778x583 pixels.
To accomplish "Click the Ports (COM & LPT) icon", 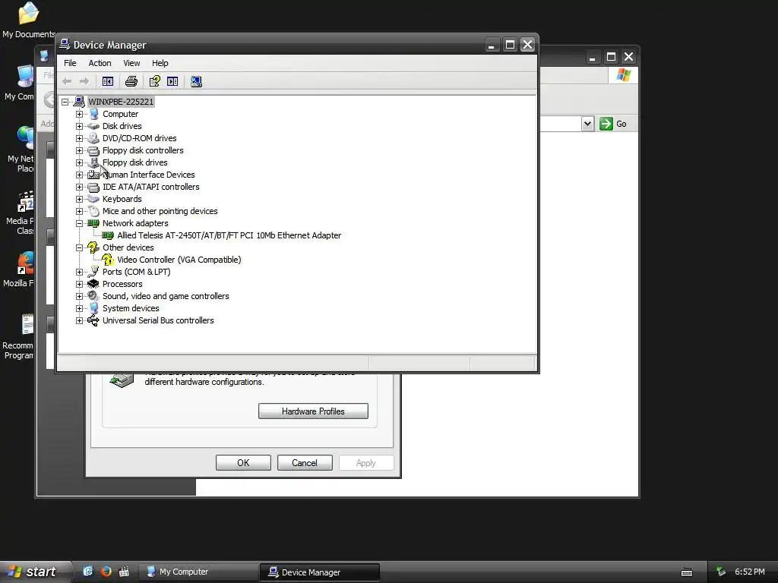I will pos(93,272).
